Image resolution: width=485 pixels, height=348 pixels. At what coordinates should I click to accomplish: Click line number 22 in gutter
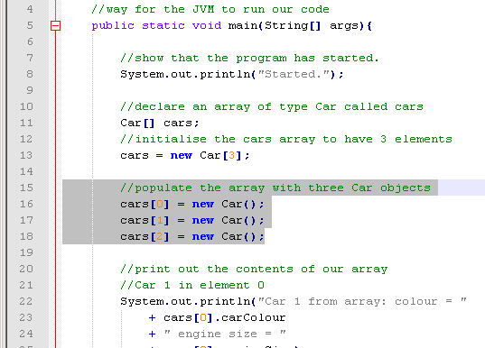pos(26,301)
